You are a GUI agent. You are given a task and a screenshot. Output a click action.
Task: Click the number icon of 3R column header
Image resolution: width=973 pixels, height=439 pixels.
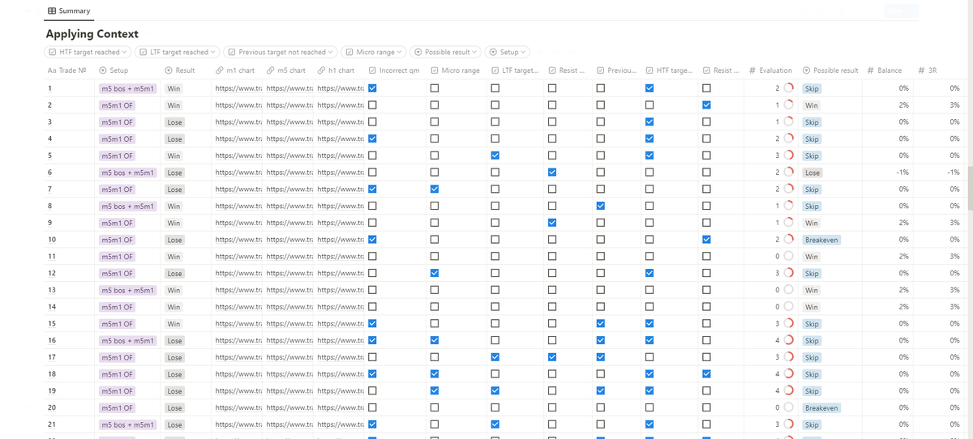tap(922, 70)
